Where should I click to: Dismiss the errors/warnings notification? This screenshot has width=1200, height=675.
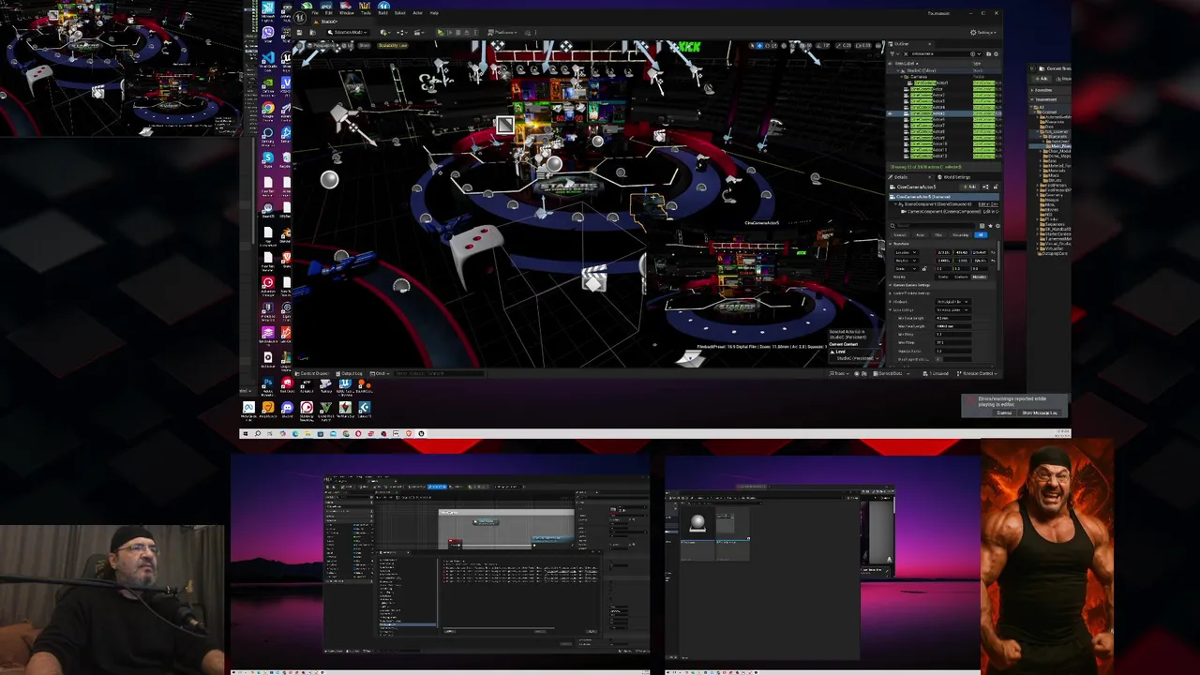click(1004, 412)
